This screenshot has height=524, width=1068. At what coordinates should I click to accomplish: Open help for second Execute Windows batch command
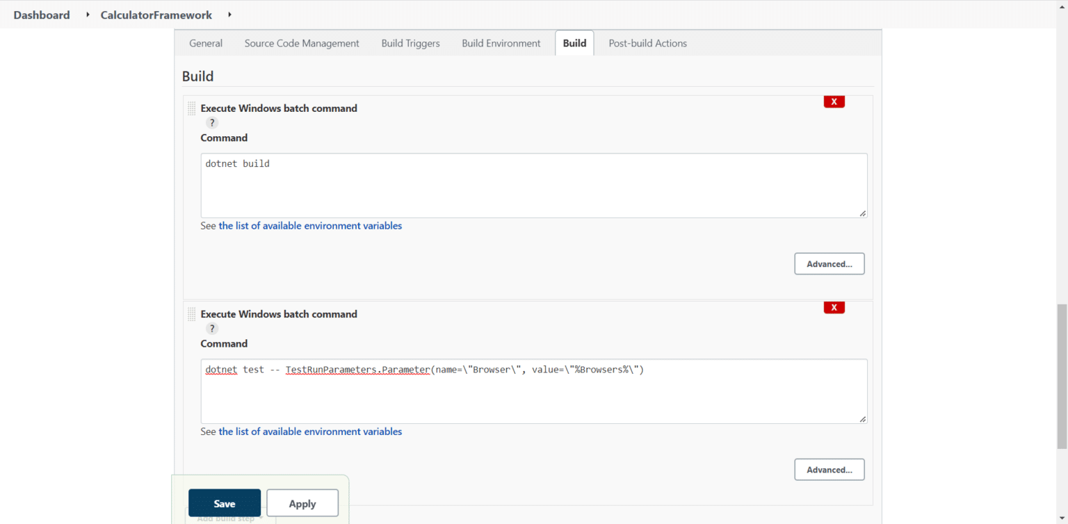[x=212, y=328]
